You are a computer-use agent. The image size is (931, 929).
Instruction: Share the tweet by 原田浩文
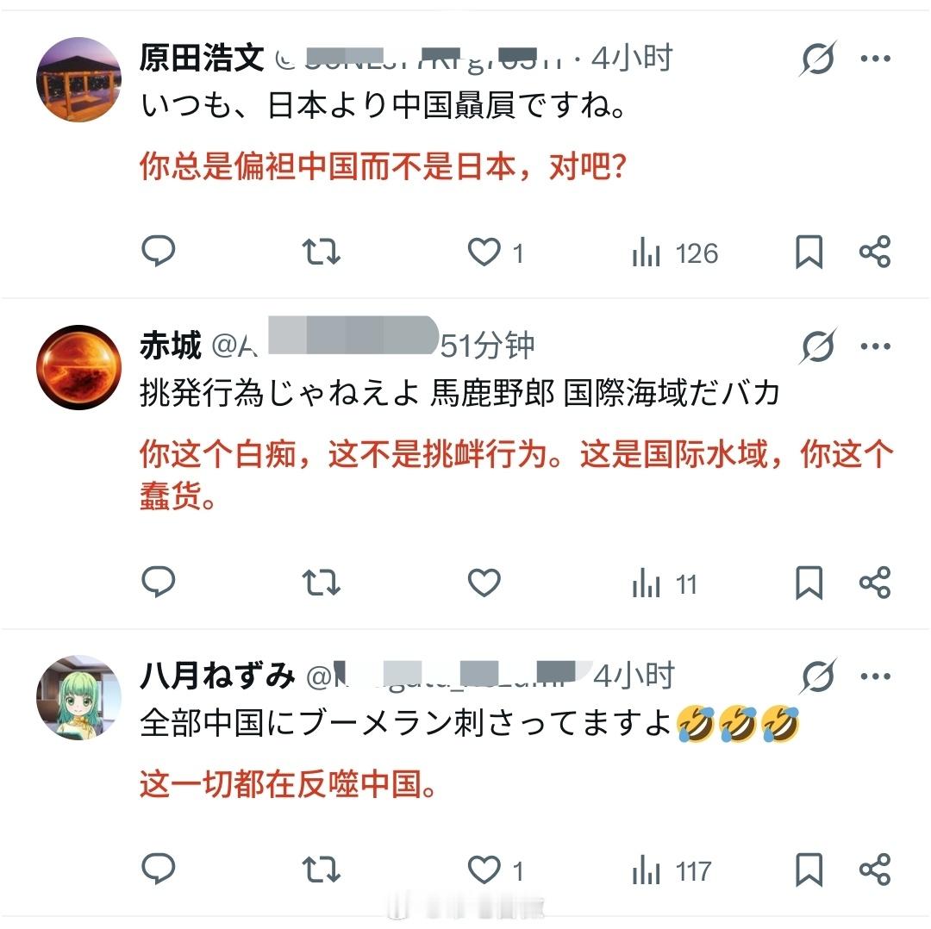pyautogui.click(x=875, y=252)
